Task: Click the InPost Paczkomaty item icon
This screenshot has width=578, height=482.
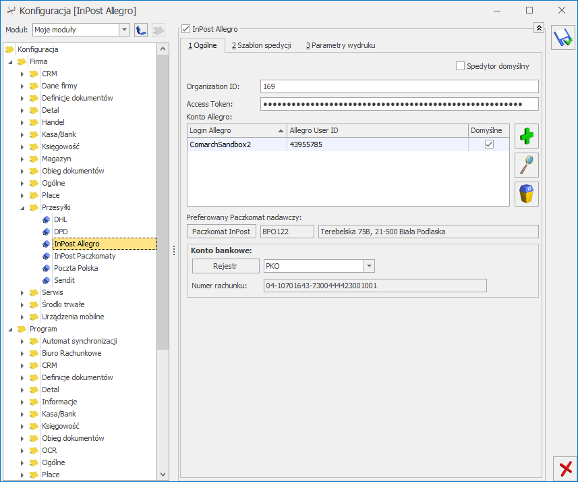Action: coord(46,256)
